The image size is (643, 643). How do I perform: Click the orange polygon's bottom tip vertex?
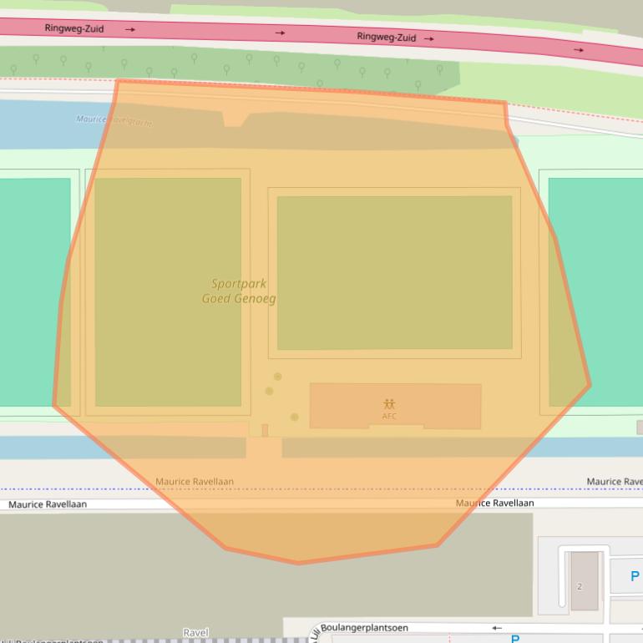pos(298,563)
